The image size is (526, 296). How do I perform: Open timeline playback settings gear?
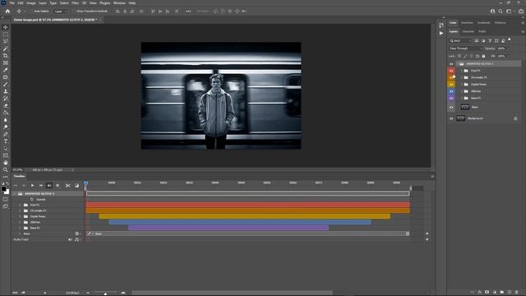58,186
